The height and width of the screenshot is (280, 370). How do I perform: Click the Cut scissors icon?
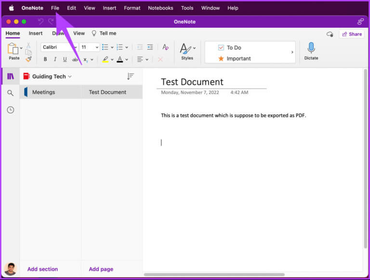point(28,45)
